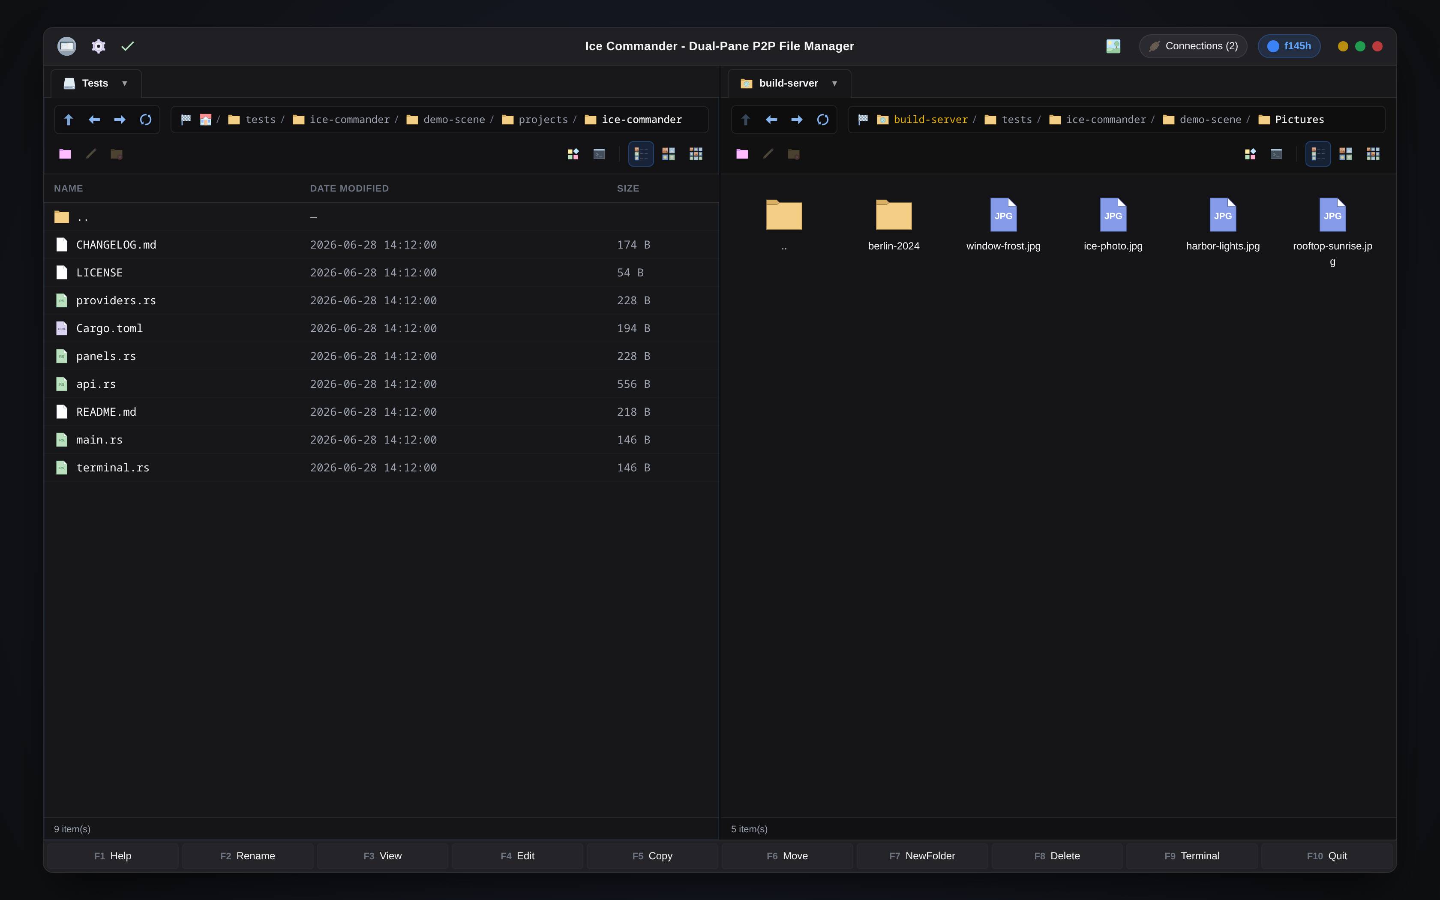Go up one directory in left pane
Image resolution: width=1440 pixels, height=900 pixels.
pyautogui.click(x=69, y=120)
